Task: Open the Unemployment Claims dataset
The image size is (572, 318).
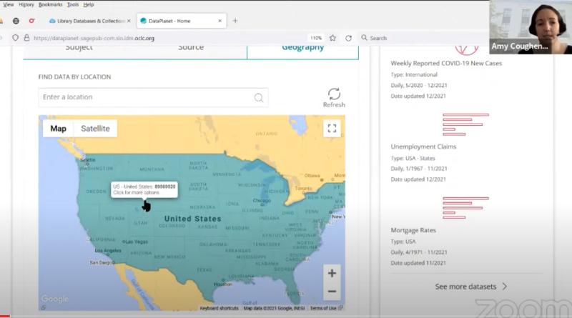Action: (423, 146)
